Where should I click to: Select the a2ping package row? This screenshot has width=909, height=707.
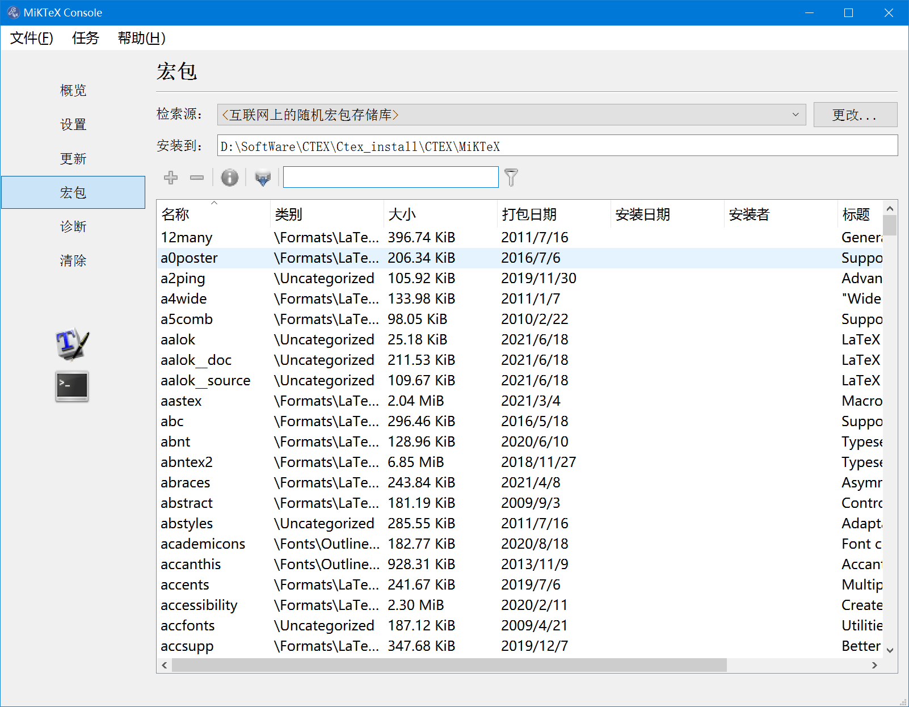[520, 278]
